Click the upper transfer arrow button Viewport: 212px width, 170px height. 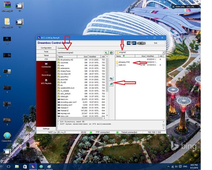[x=111, y=79]
